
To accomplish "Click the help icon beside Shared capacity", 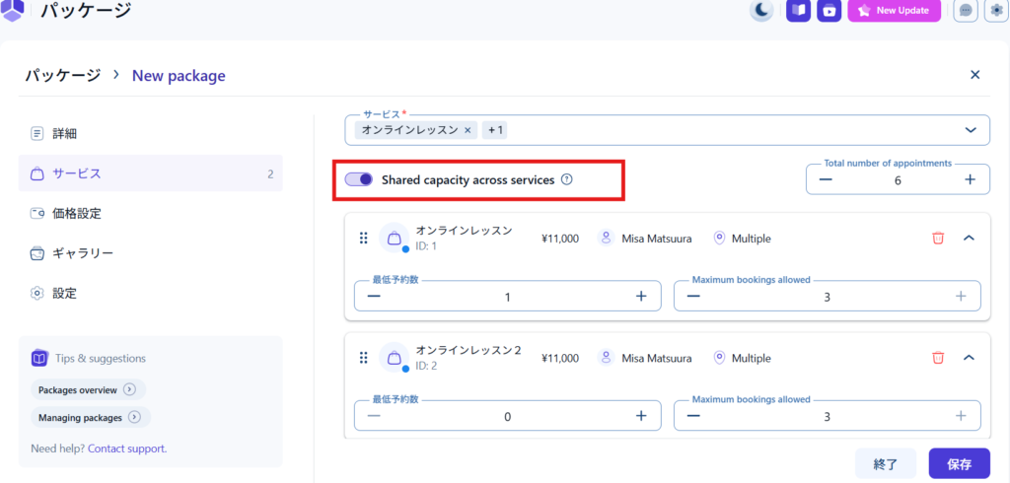I will point(566,180).
